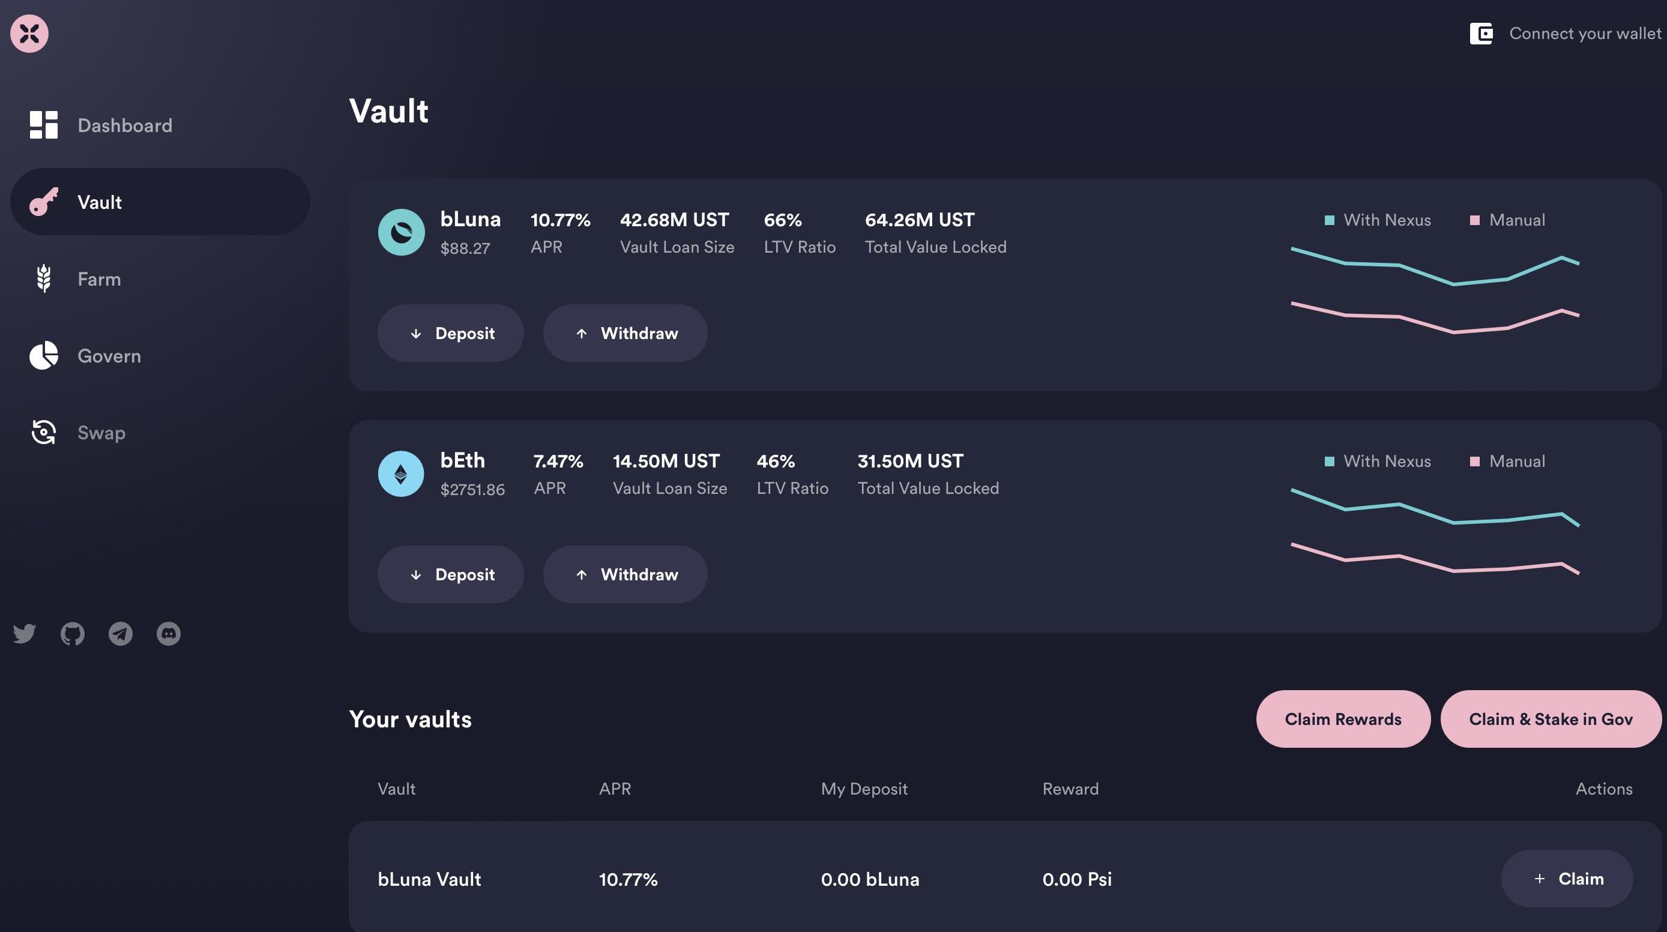Click Claim & Stake in Gov

pos(1551,719)
